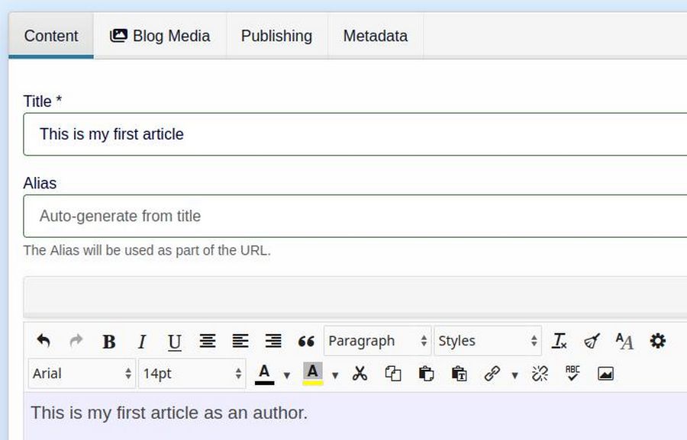Remove link with the unlink icon
This screenshot has height=440, width=687.
540,374
